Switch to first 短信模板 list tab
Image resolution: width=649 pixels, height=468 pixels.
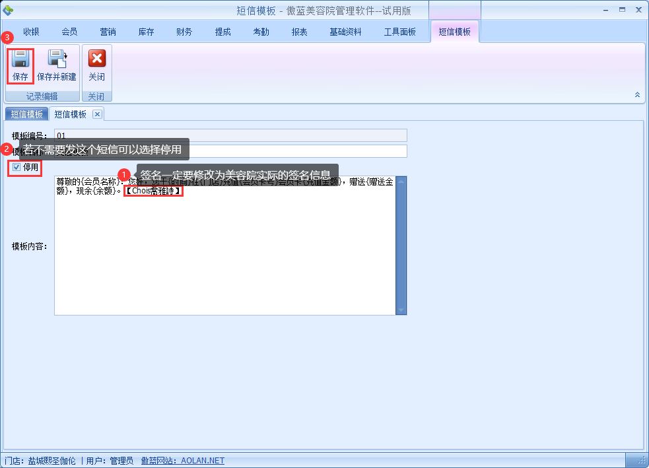pyautogui.click(x=27, y=114)
